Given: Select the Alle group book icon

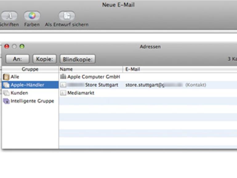Looking at the screenshot, I should (6, 77).
